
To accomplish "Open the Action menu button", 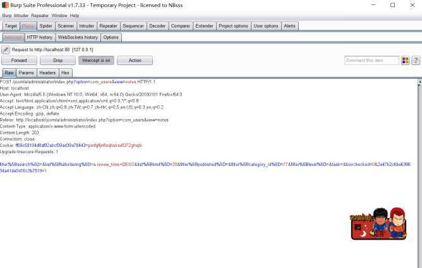I will 135,61.
